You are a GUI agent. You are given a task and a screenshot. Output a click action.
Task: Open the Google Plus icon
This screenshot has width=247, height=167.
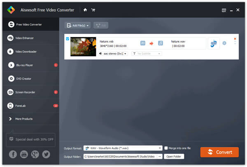[35, 154]
